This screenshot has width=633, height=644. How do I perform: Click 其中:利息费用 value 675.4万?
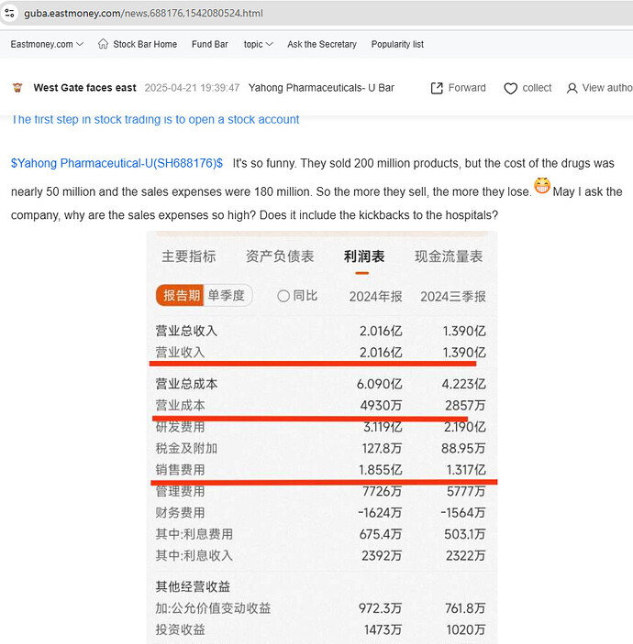pyautogui.click(x=381, y=534)
